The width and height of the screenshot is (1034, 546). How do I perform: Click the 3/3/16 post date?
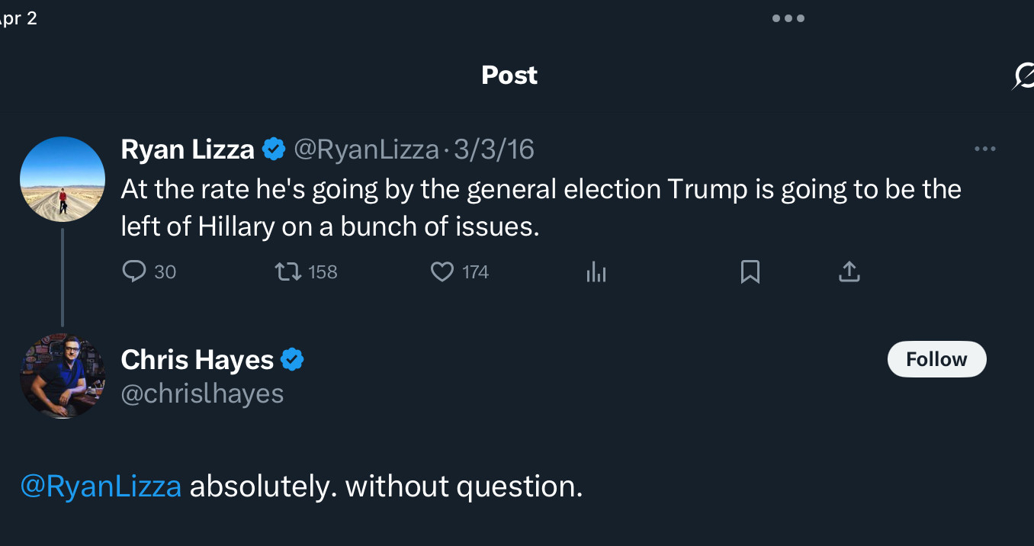click(x=494, y=149)
